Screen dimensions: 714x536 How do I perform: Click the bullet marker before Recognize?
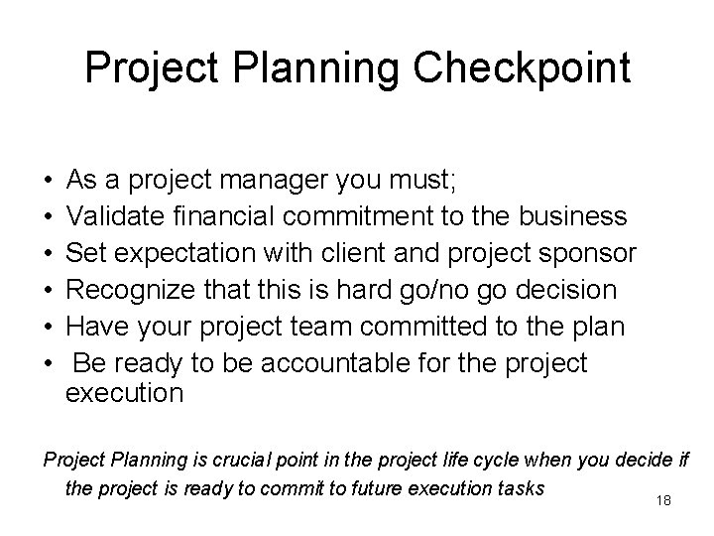point(49,290)
